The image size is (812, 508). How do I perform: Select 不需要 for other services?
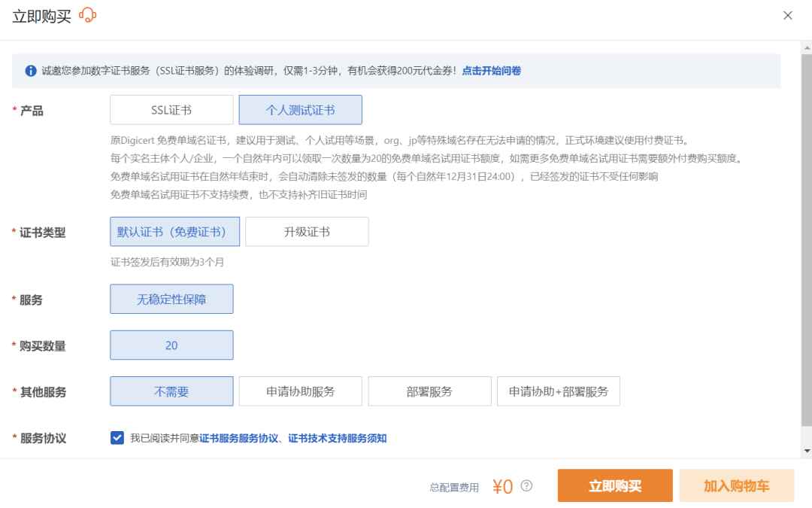[171, 391]
